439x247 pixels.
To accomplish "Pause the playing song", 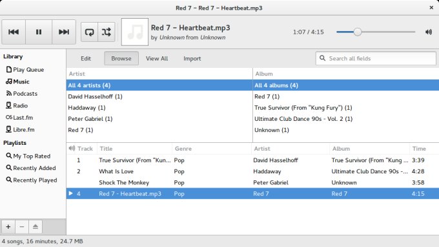I will tap(39, 32).
